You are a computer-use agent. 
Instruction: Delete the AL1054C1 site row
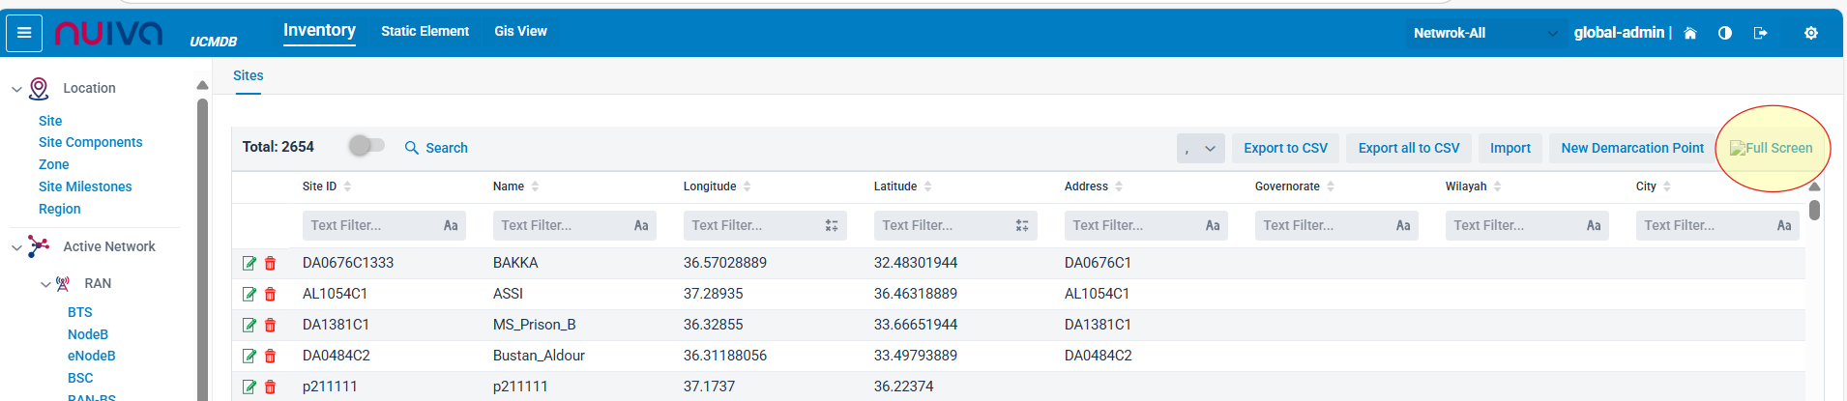(x=271, y=294)
